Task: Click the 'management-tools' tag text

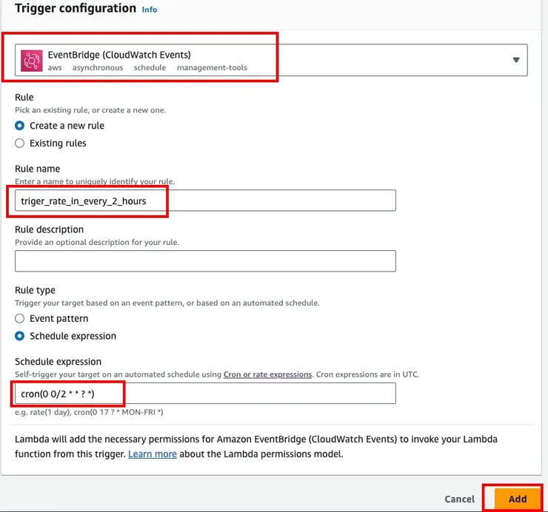Action: tap(212, 68)
